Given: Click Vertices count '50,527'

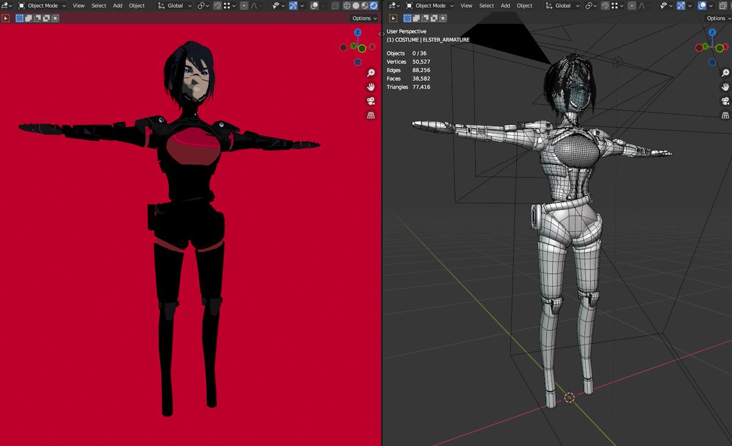Looking at the screenshot, I should (422, 62).
